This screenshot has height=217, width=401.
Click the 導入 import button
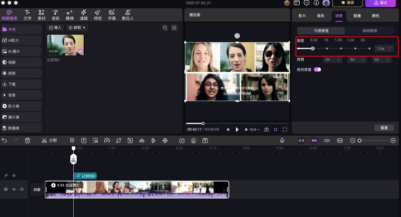click(55, 27)
